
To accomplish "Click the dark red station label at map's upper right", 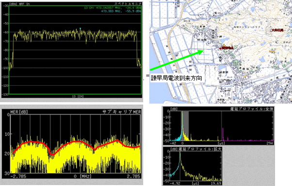I will click(277, 30).
